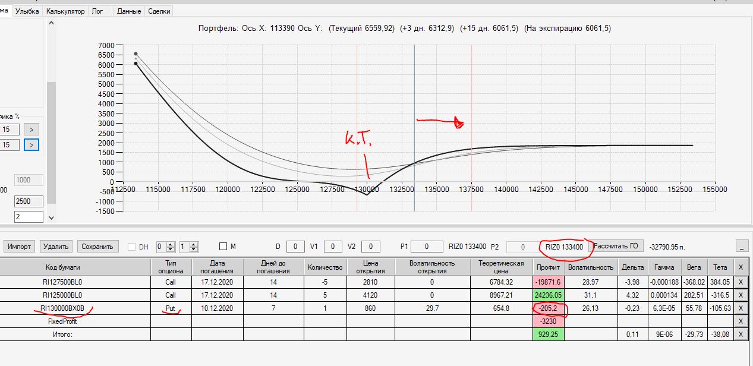
Task: Click the Теоретическая цена column header
Action: point(502,267)
